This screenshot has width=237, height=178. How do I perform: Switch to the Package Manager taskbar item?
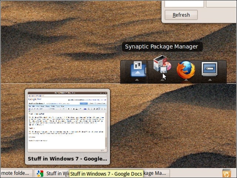[156, 173]
